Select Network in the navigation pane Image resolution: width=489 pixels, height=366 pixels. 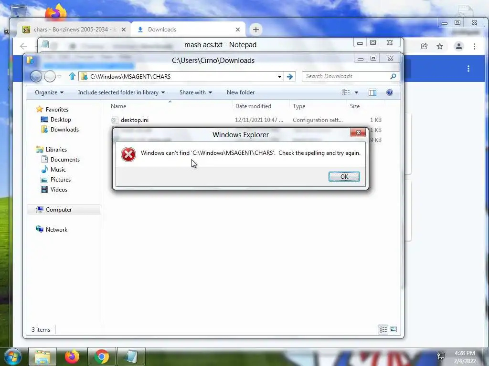point(56,229)
